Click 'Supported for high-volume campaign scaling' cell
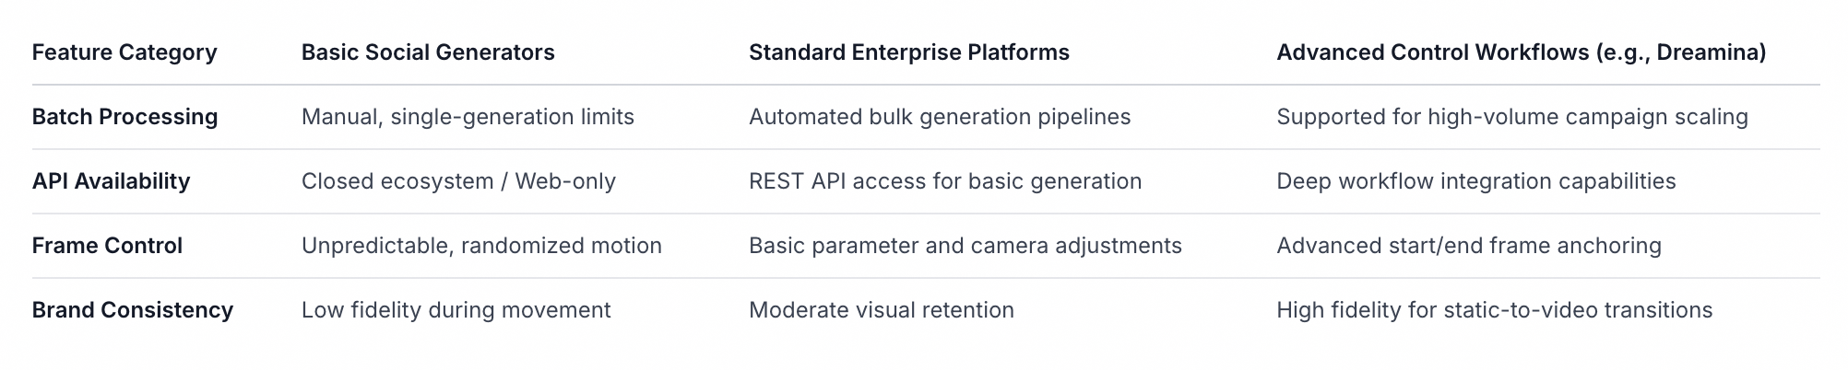 (x=1512, y=117)
